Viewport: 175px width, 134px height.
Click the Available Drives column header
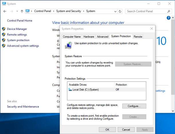coord(91,85)
